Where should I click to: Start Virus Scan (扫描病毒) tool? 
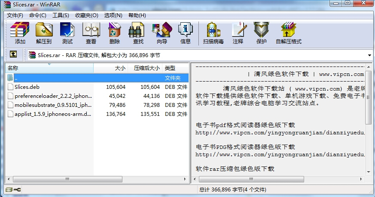pyautogui.click(x=213, y=33)
